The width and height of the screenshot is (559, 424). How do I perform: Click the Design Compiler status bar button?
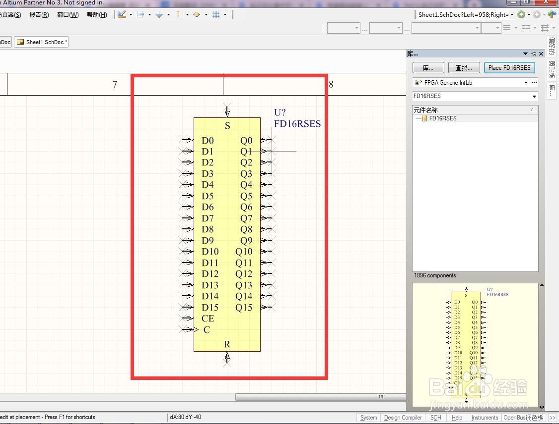coord(403,417)
